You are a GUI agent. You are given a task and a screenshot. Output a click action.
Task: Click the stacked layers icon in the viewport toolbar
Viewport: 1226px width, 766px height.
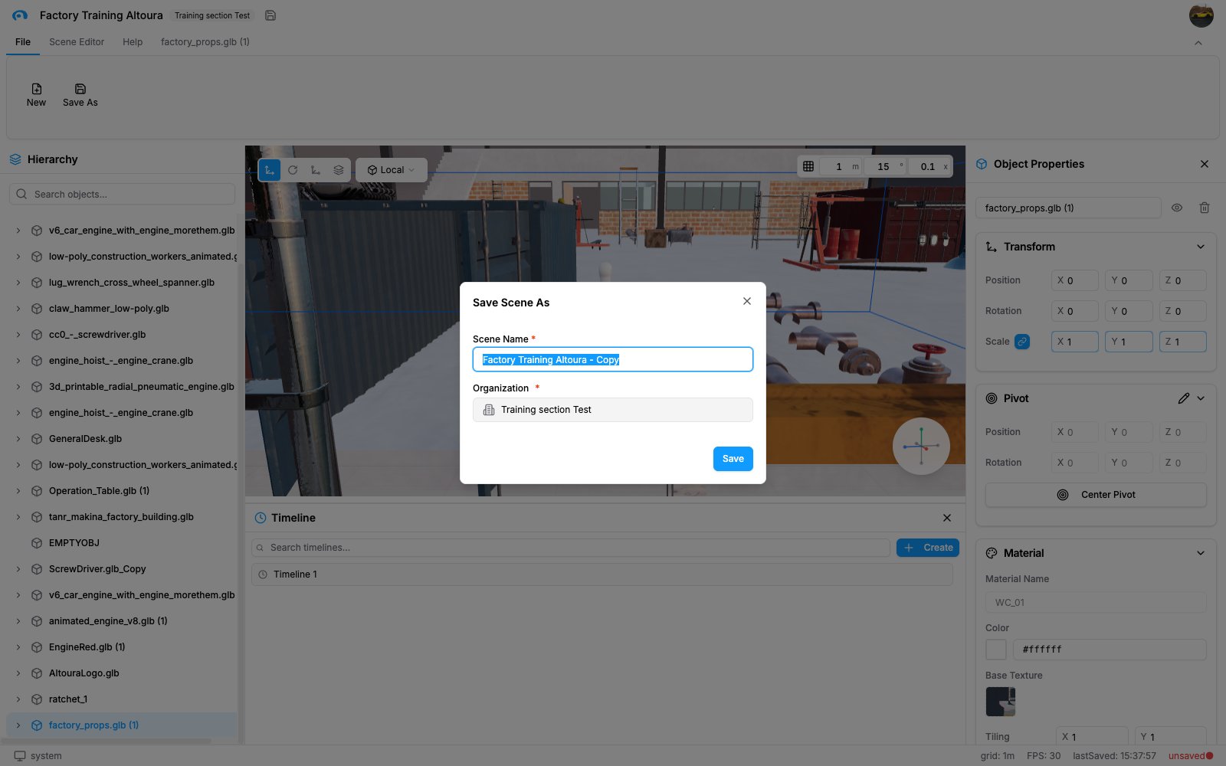tap(339, 170)
